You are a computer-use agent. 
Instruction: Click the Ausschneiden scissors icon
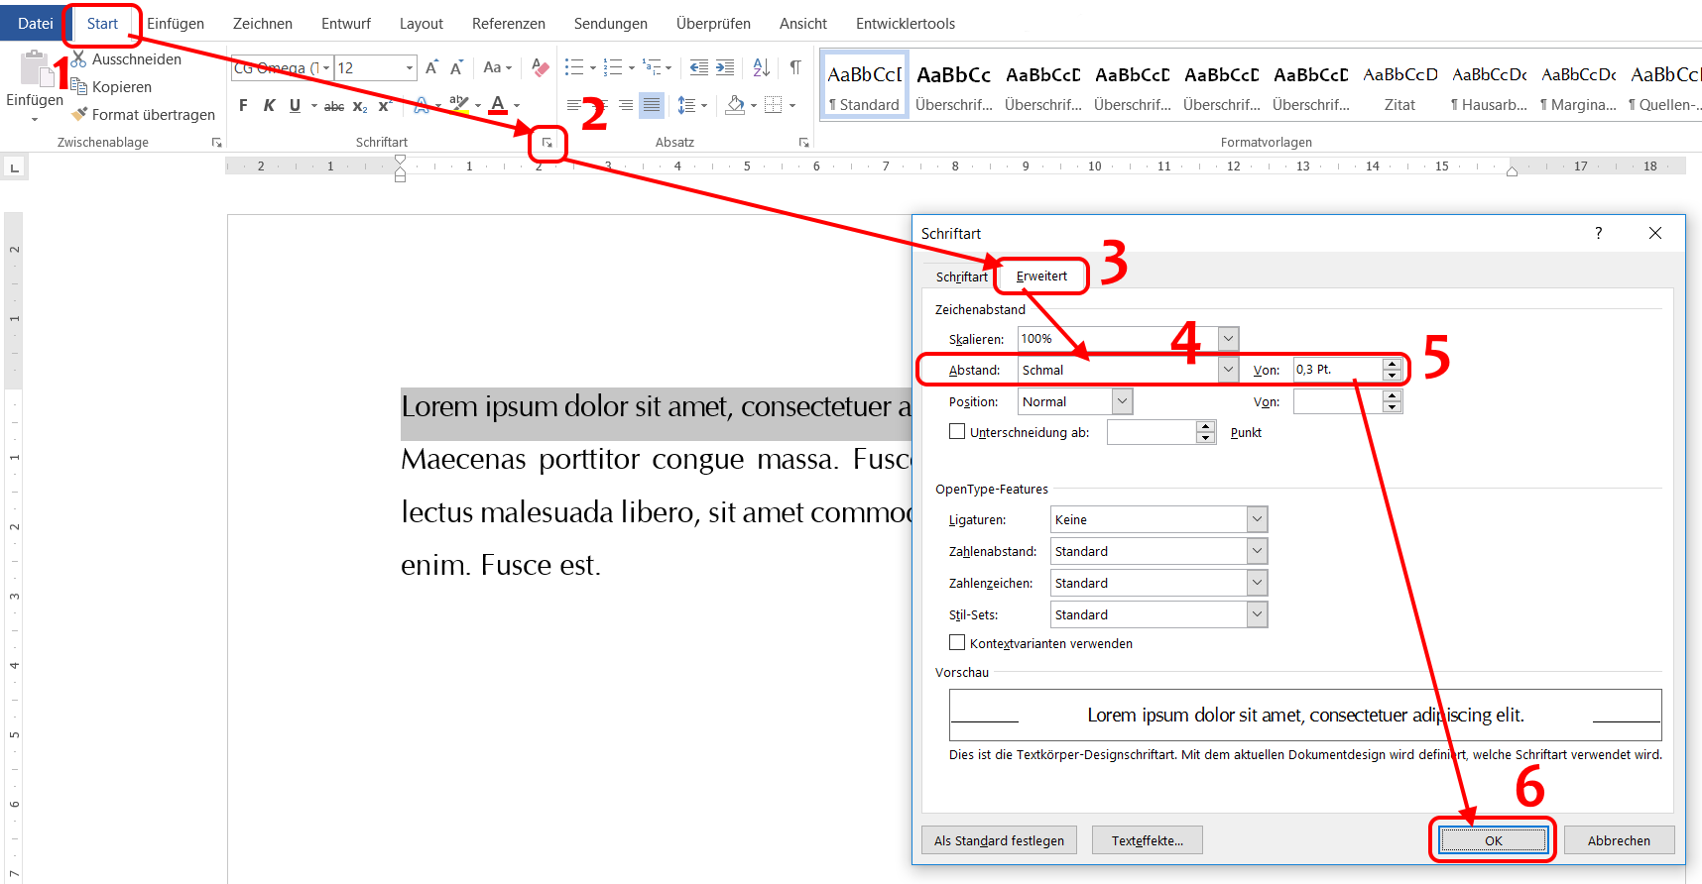79,59
